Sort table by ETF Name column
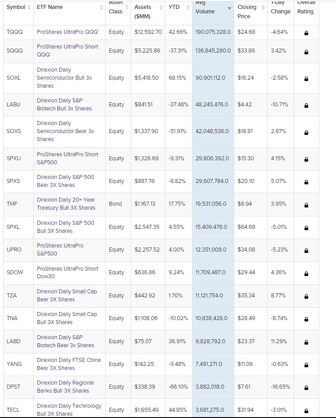This screenshot has width=336, height=418. tap(50, 7)
